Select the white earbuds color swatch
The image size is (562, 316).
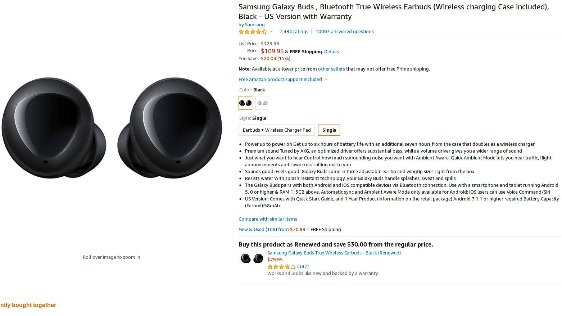(262, 103)
